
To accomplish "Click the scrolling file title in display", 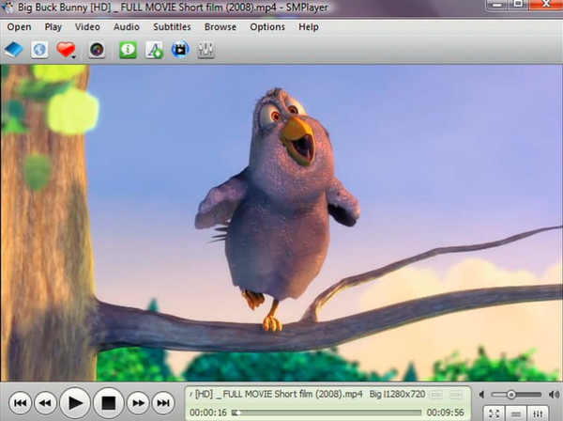I will 276,395.
